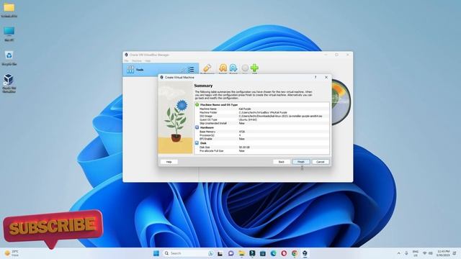This screenshot has height=259, width=461.
Task: Click the Machine Name and OS Type section icon
Action: tap(197, 104)
